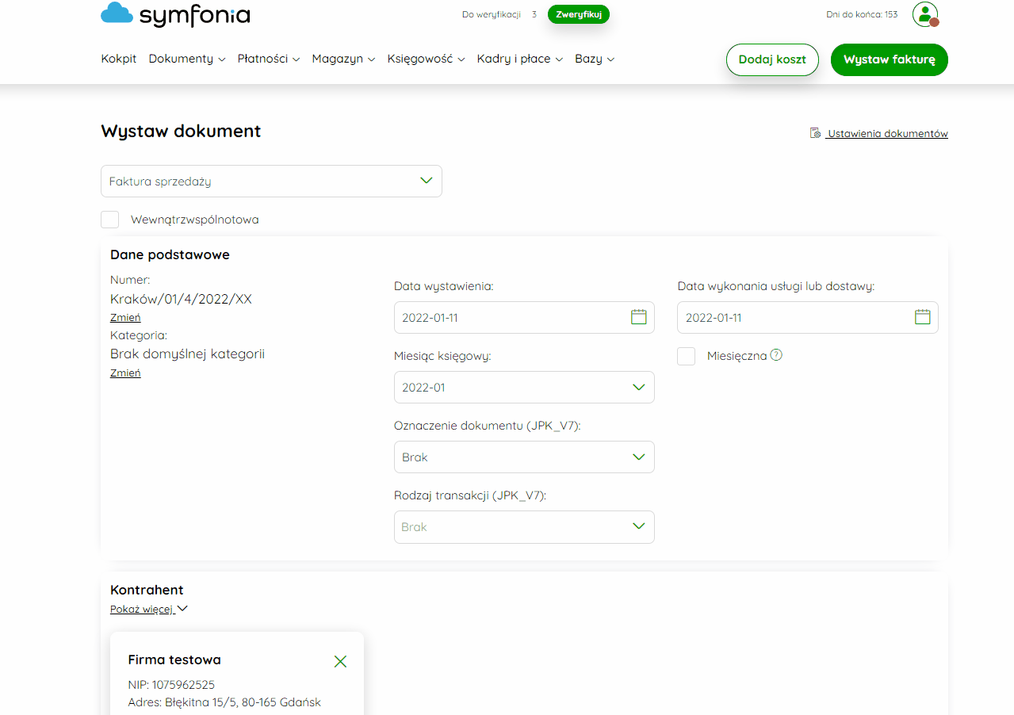Open the Bazy menu

tap(595, 59)
